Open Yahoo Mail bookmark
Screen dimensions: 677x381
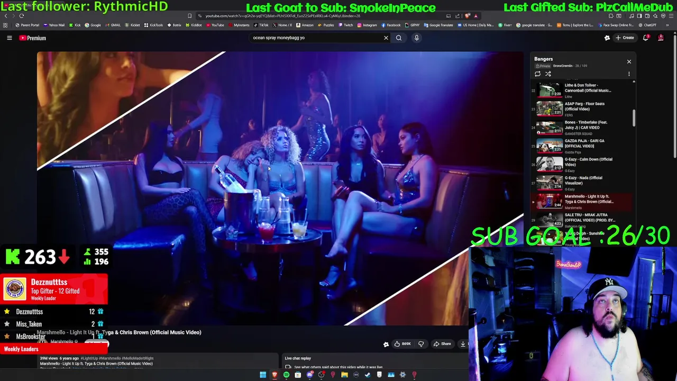click(x=53, y=25)
